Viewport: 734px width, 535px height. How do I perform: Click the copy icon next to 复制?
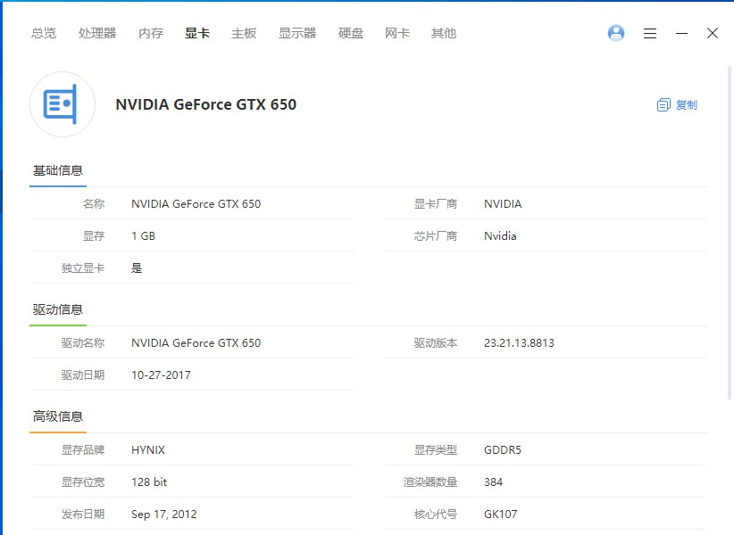pos(663,104)
